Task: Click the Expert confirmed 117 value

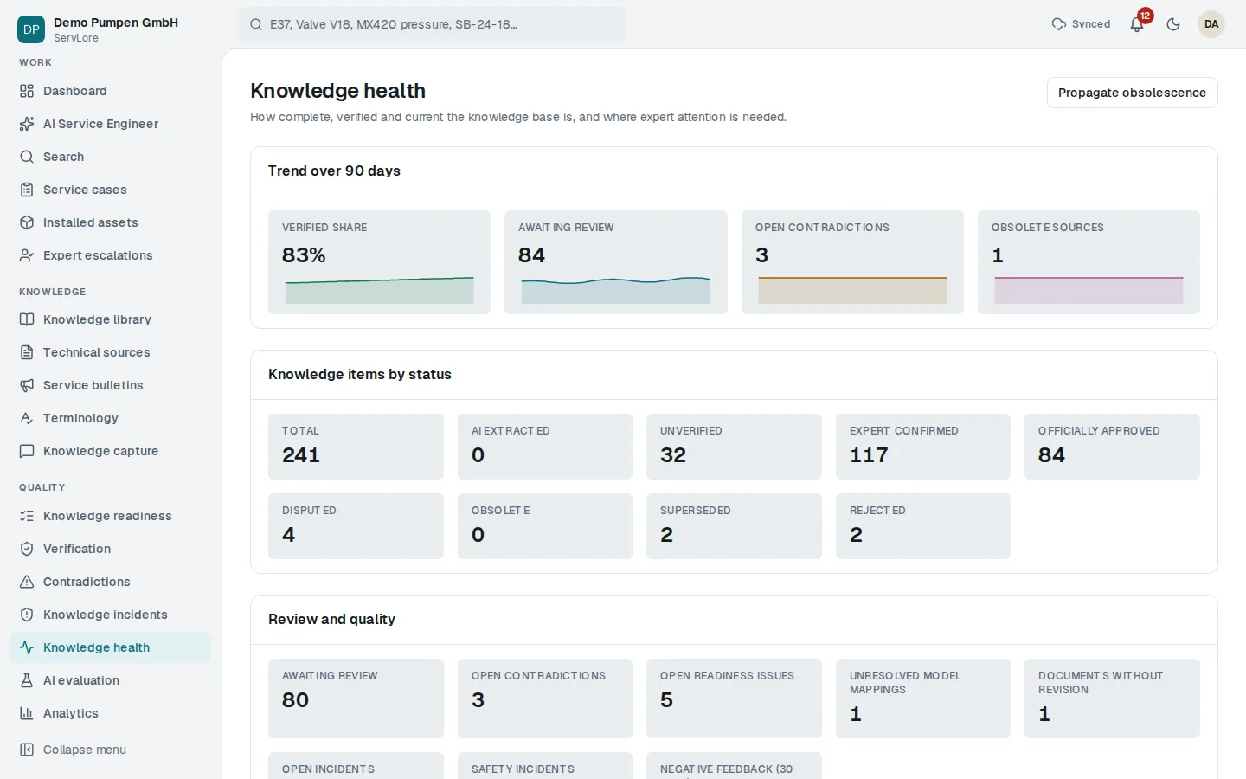Action: [869, 455]
